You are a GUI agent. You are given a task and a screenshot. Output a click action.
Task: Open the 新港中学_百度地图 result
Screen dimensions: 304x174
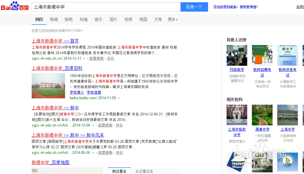[x=50, y=162]
